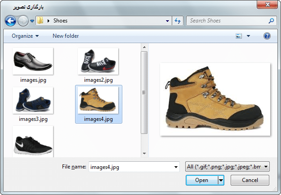Close the dialog with the red X

pyautogui.click(x=268, y=4)
